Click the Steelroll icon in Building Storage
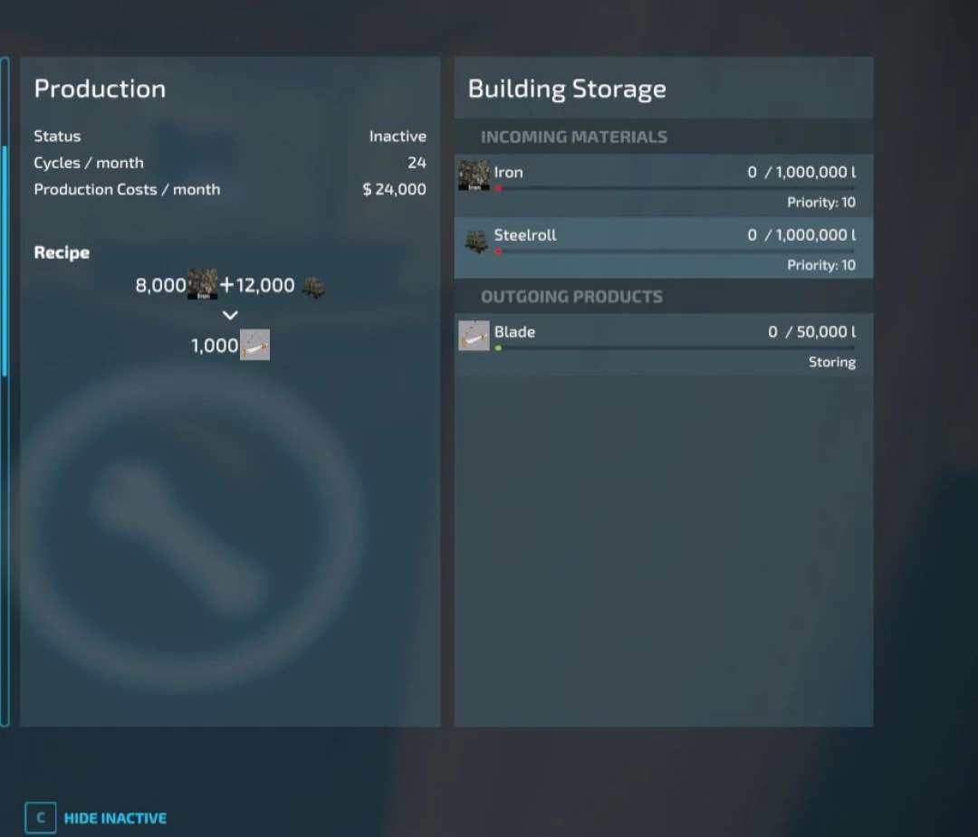978x837 pixels. point(475,242)
